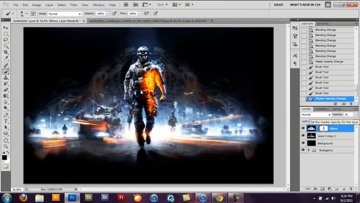Open the Filter menu
The image size is (360, 203).
point(74,5)
